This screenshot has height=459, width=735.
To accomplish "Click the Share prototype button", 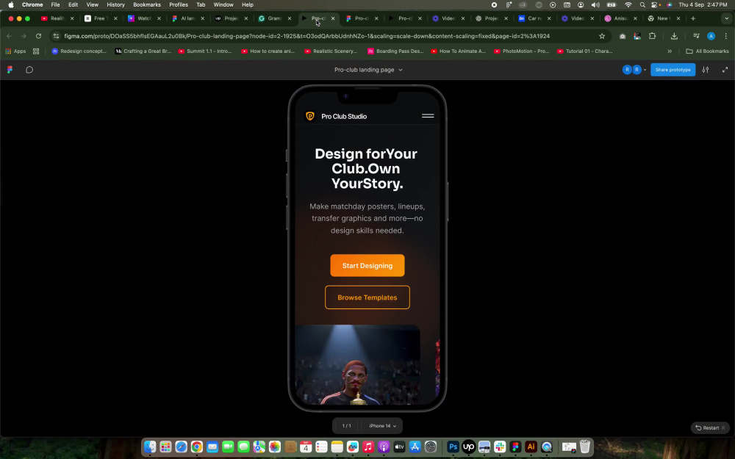I will click(673, 70).
